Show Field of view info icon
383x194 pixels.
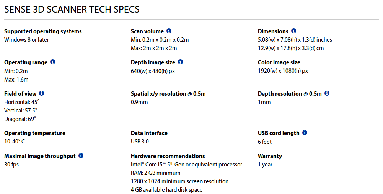(x=42, y=93)
